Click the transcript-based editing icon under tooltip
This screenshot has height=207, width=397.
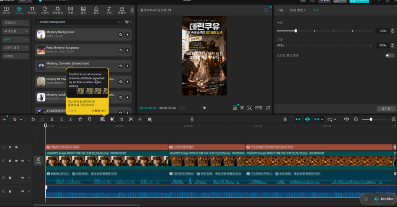(x=103, y=120)
